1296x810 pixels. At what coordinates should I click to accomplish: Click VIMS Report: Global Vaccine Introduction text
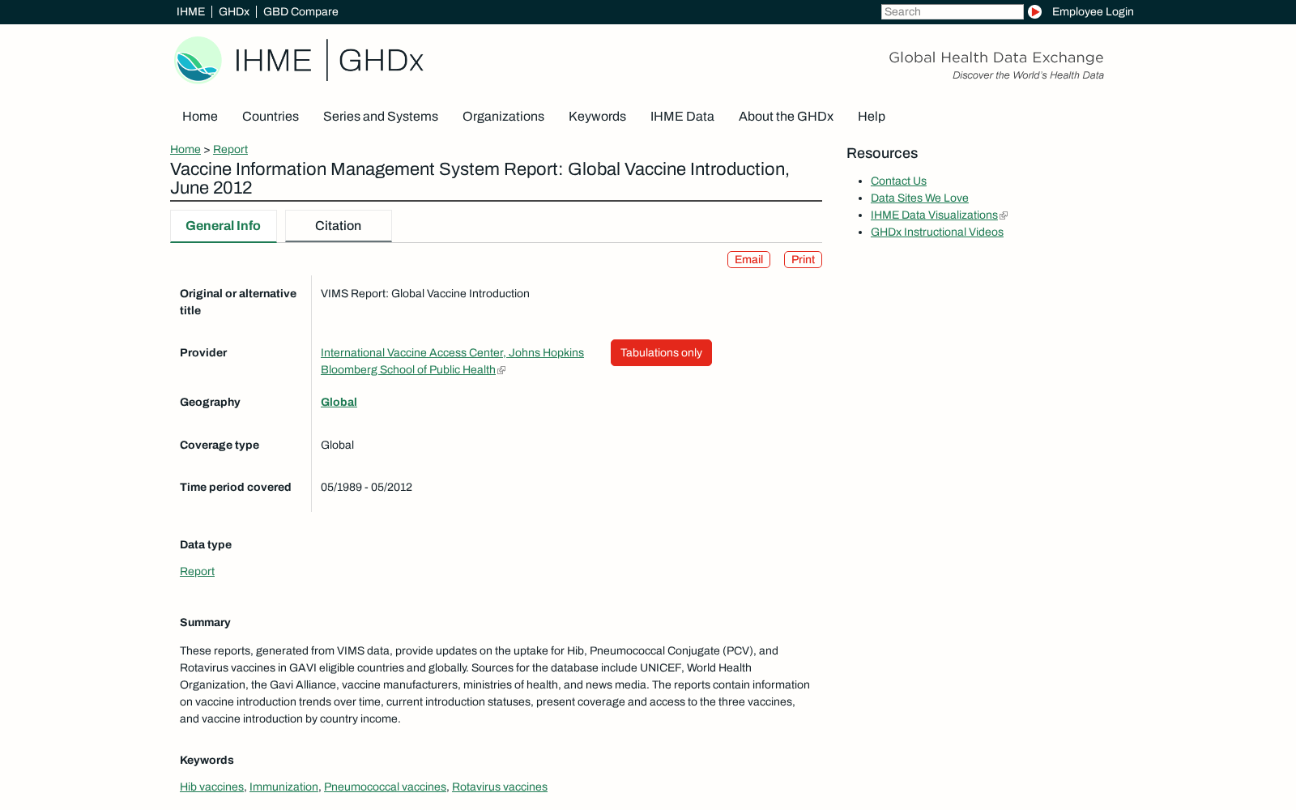click(425, 294)
